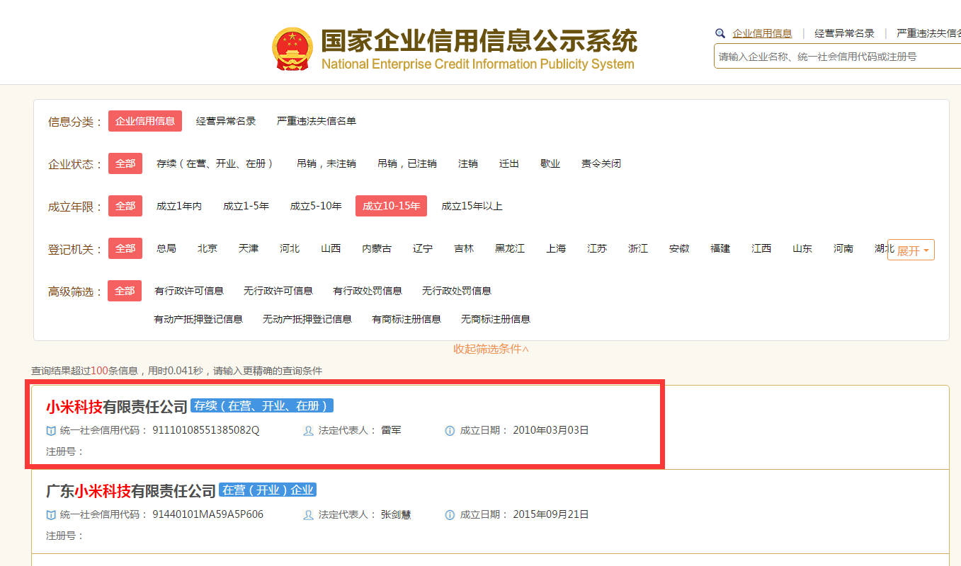Image resolution: width=961 pixels, height=566 pixels.
Task: Expand registration authorities with 展开
Action: (x=911, y=250)
